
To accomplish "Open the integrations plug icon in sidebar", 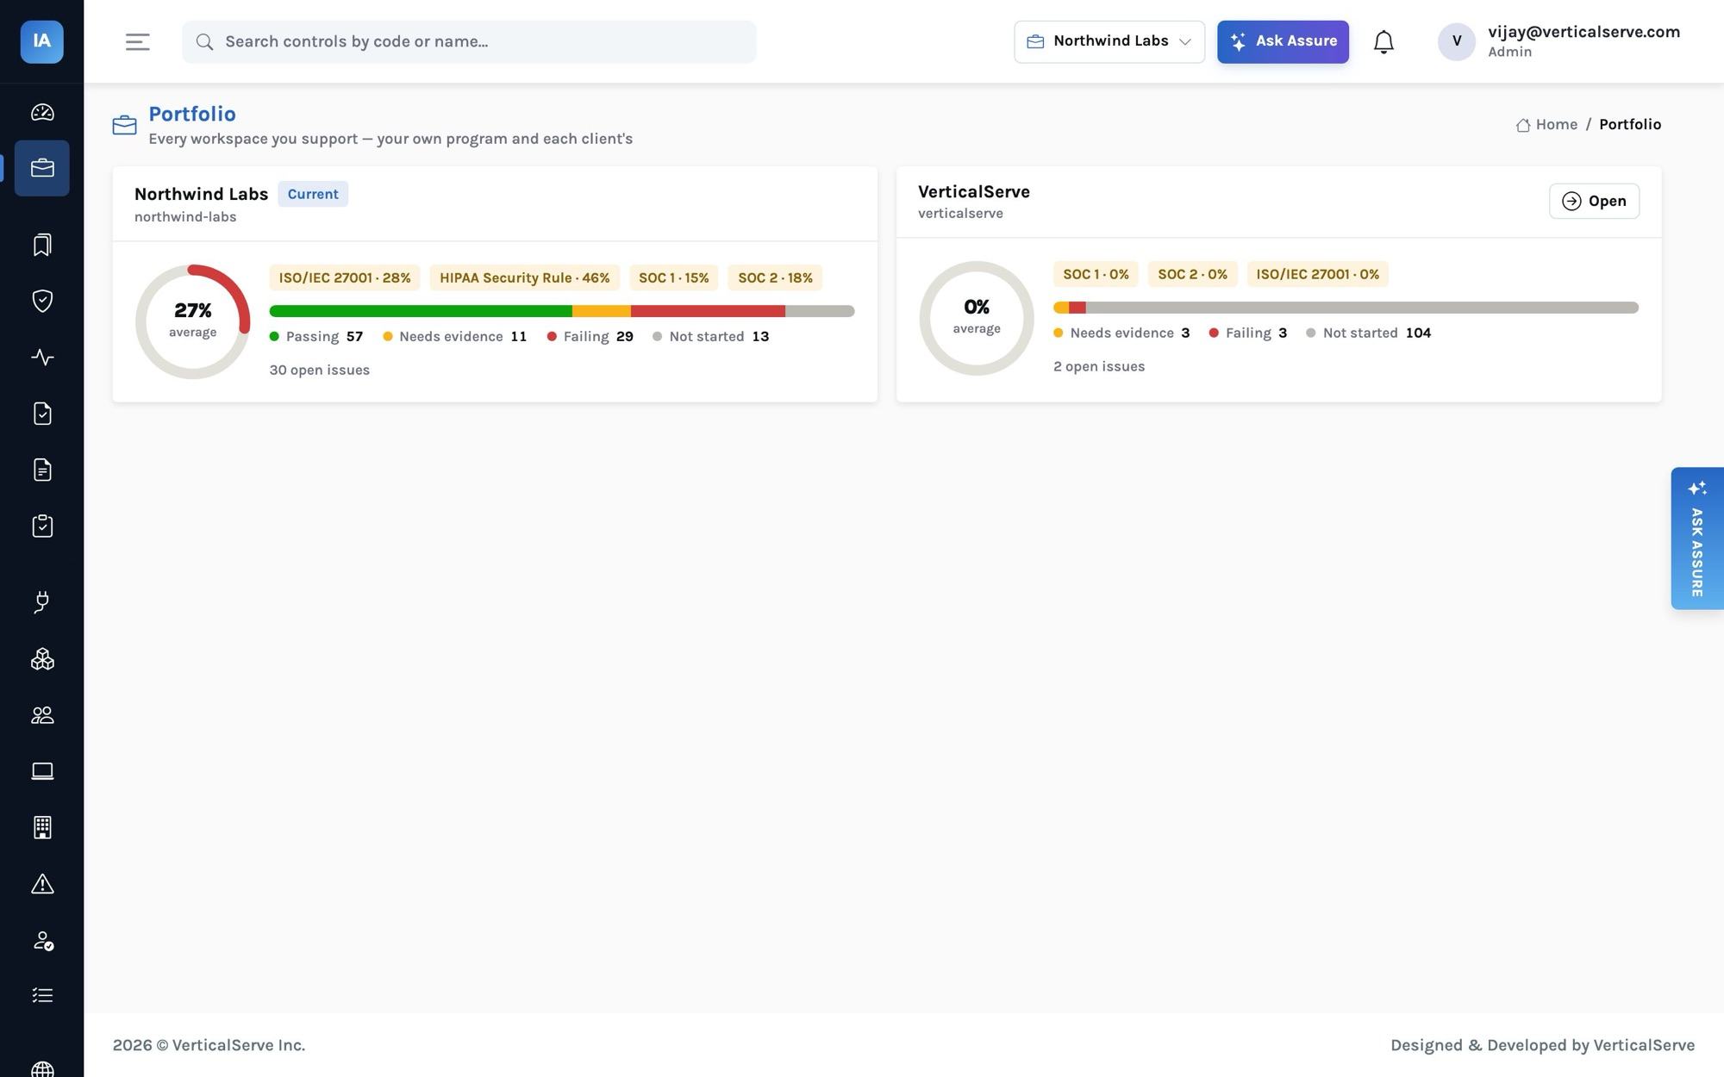I will coord(42,602).
